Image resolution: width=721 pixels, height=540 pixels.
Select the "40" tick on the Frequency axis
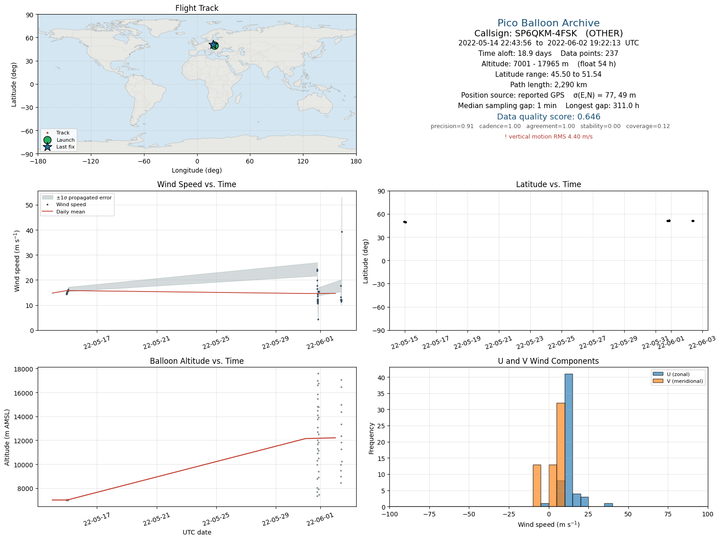pyautogui.click(x=381, y=377)
